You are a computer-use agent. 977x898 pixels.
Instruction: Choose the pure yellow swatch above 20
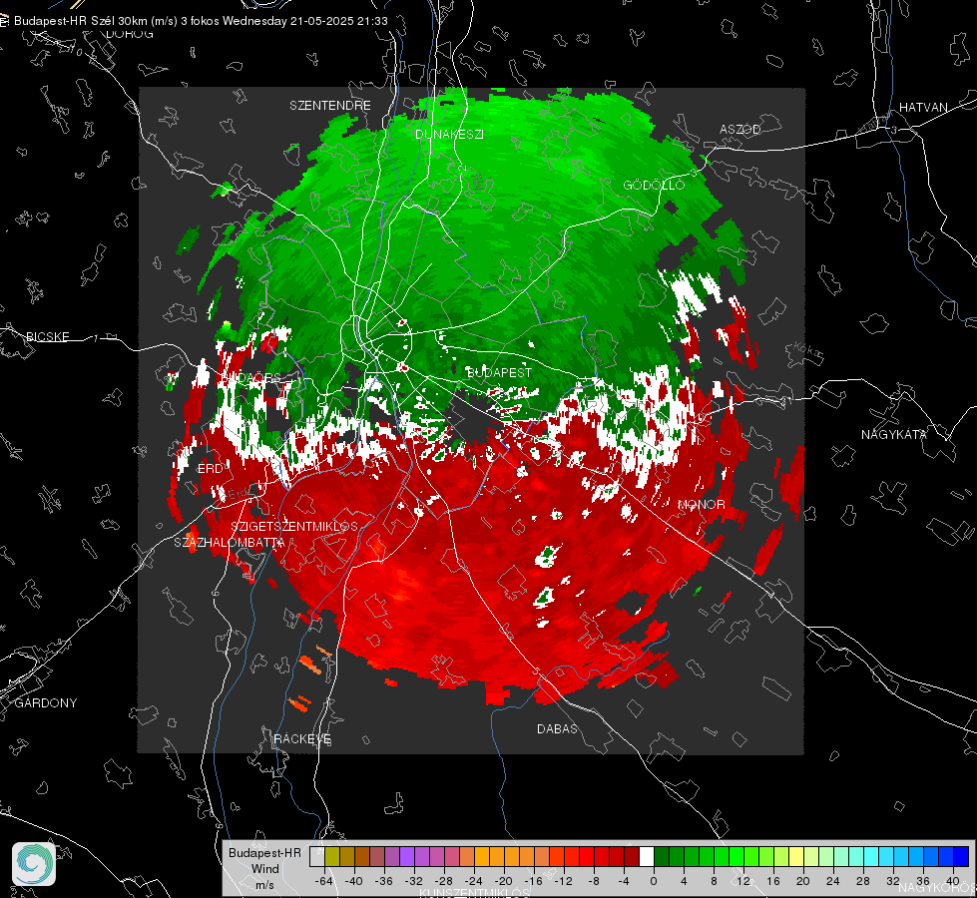click(x=796, y=856)
